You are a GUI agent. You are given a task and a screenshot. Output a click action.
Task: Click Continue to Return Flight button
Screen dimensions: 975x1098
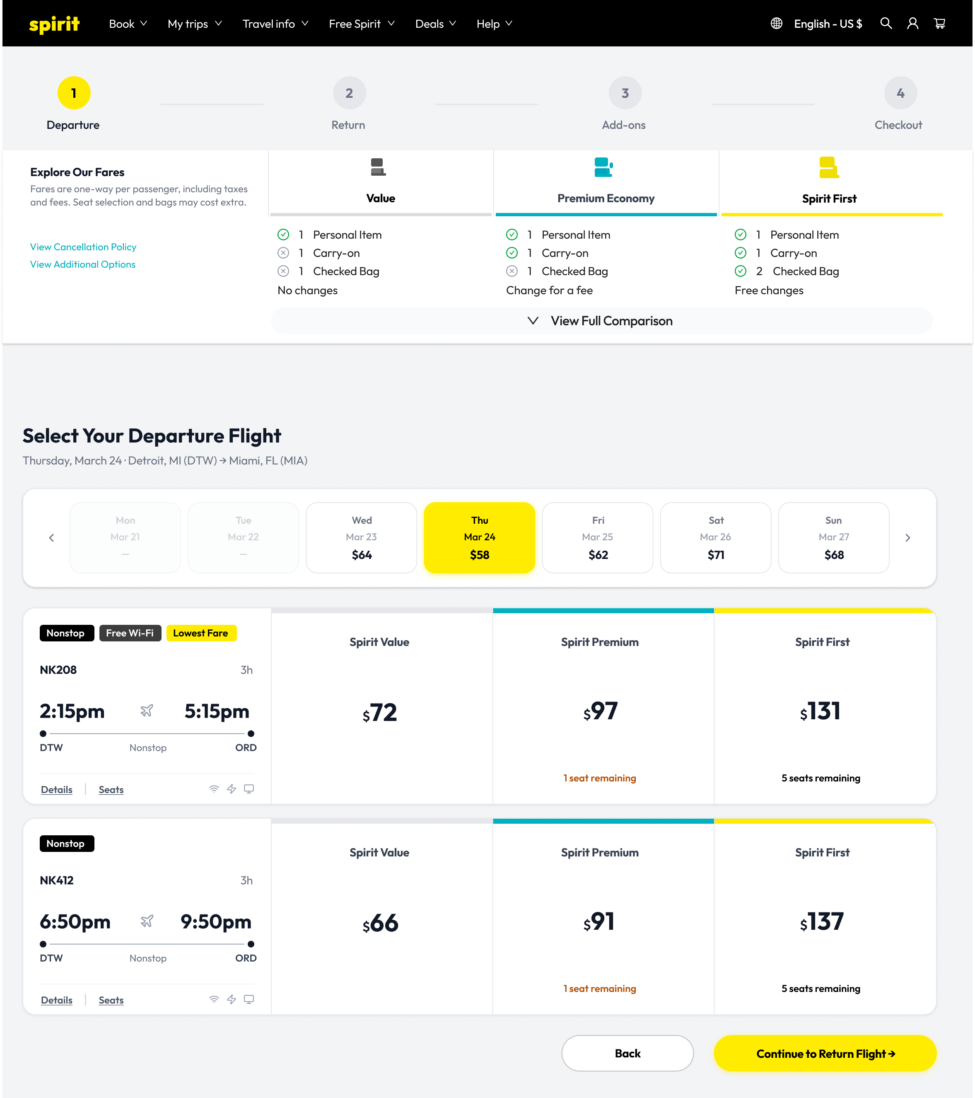(x=825, y=1053)
